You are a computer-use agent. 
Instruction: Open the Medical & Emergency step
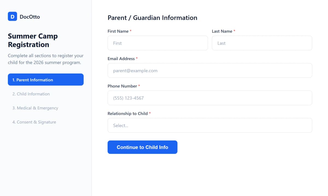35,108
